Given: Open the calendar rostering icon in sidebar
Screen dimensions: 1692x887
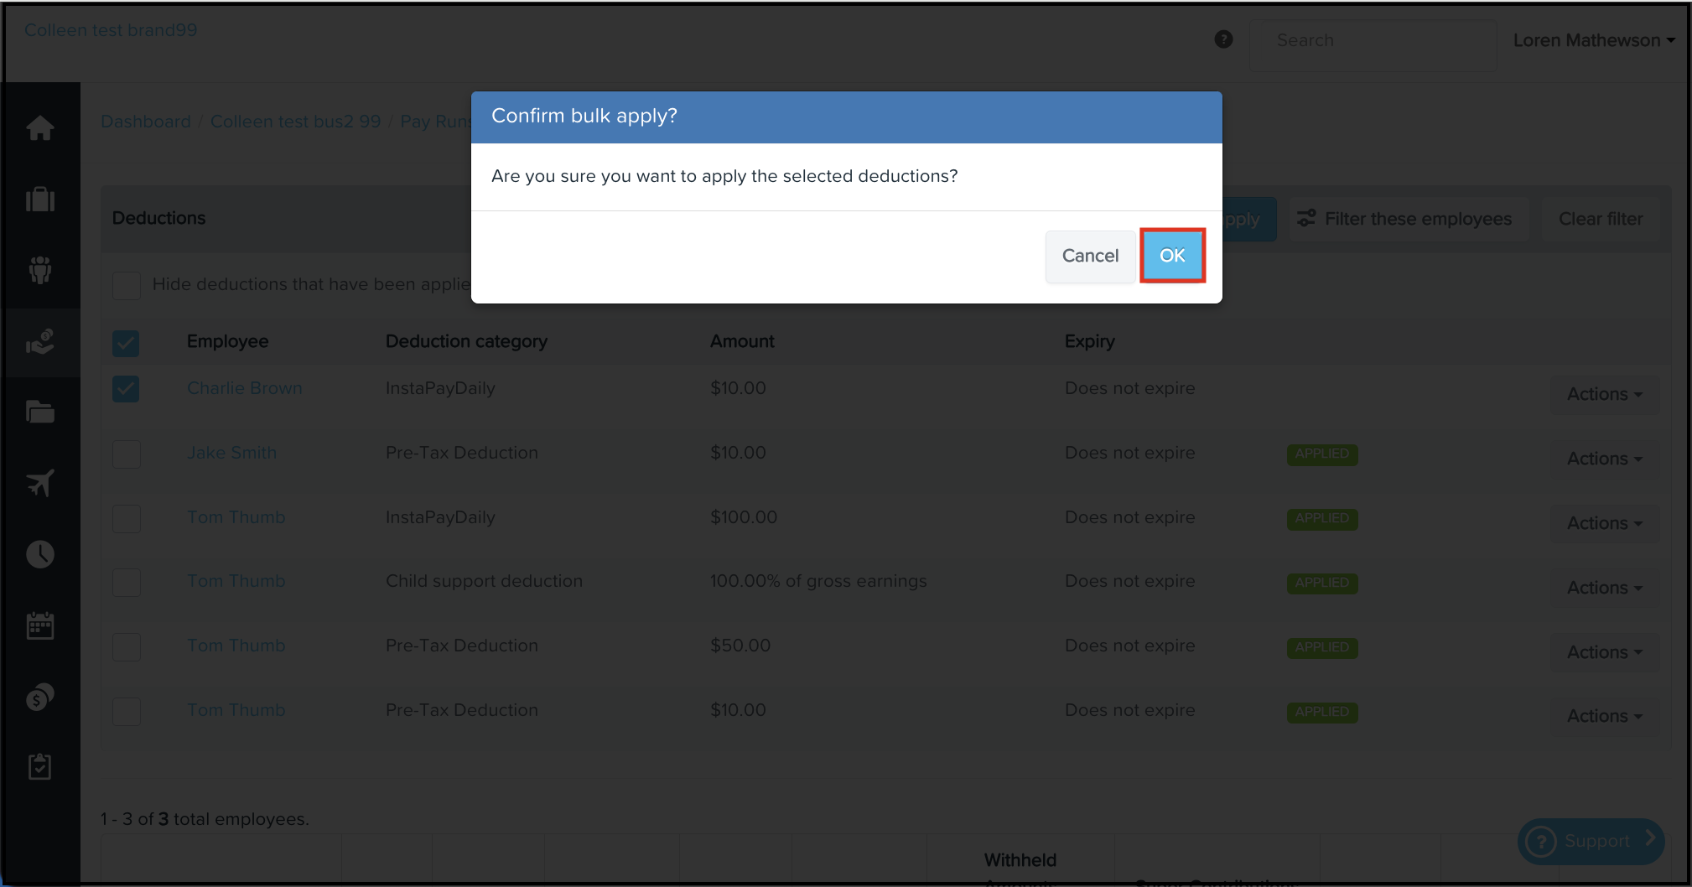Looking at the screenshot, I should pyautogui.click(x=40, y=625).
